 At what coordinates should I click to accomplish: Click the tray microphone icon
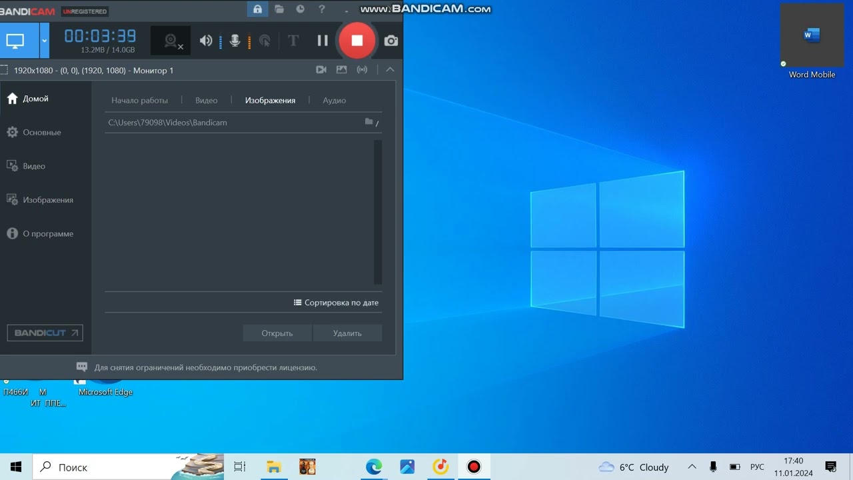(x=713, y=467)
